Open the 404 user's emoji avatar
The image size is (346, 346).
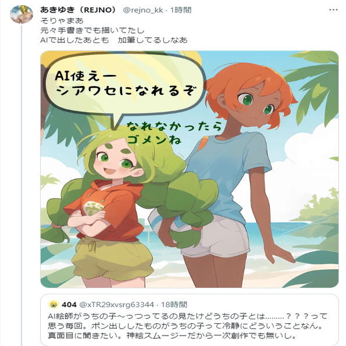(x=53, y=305)
